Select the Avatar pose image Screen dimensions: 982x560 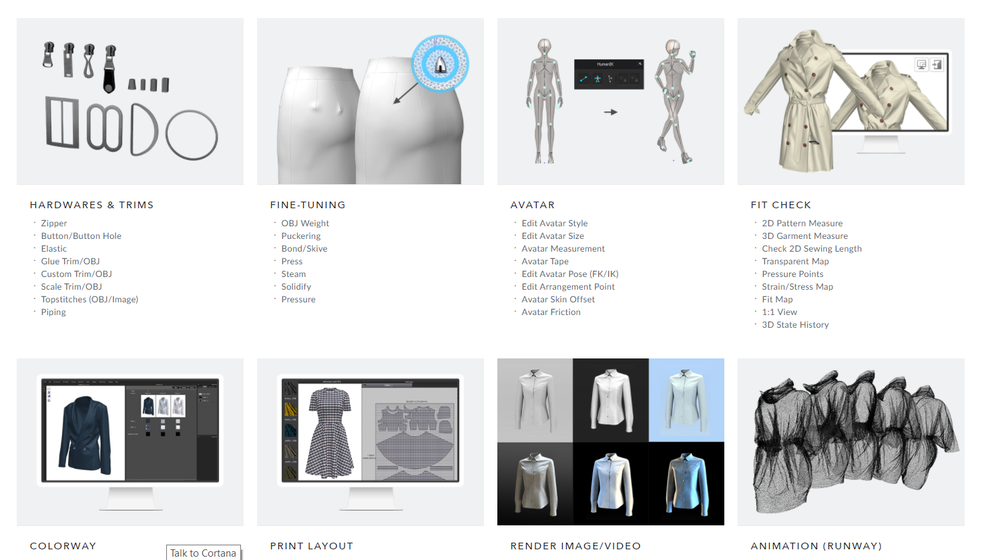pos(611,101)
